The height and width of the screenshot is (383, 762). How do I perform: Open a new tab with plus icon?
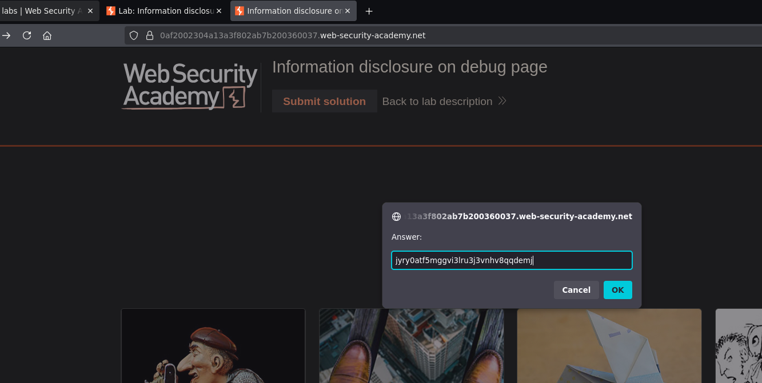[x=369, y=11]
